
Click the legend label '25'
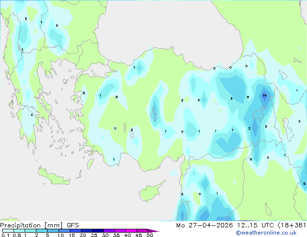pyautogui.click(x=94, y=235)
